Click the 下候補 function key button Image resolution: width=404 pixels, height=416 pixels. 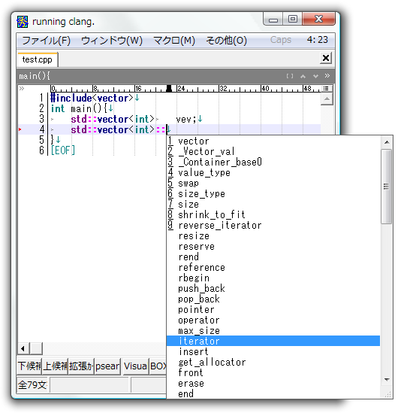pyautogui.click(x=29, y=366)
